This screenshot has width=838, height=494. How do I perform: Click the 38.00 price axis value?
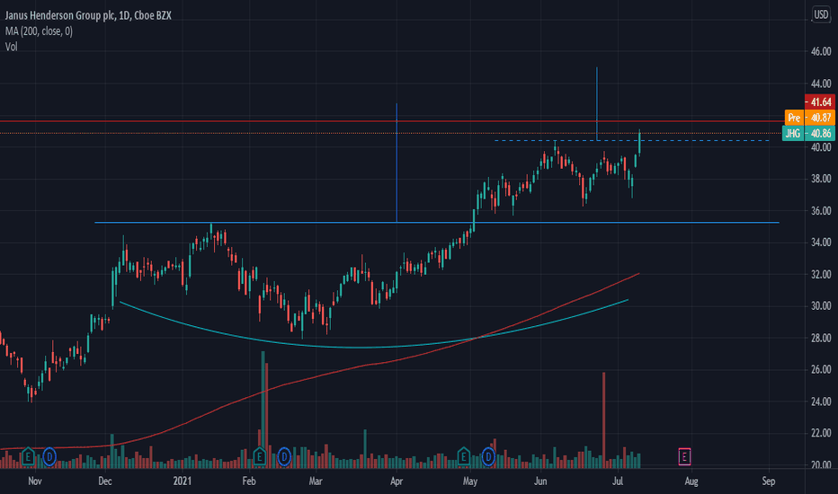pyautogui.click(x=821, y=179)
